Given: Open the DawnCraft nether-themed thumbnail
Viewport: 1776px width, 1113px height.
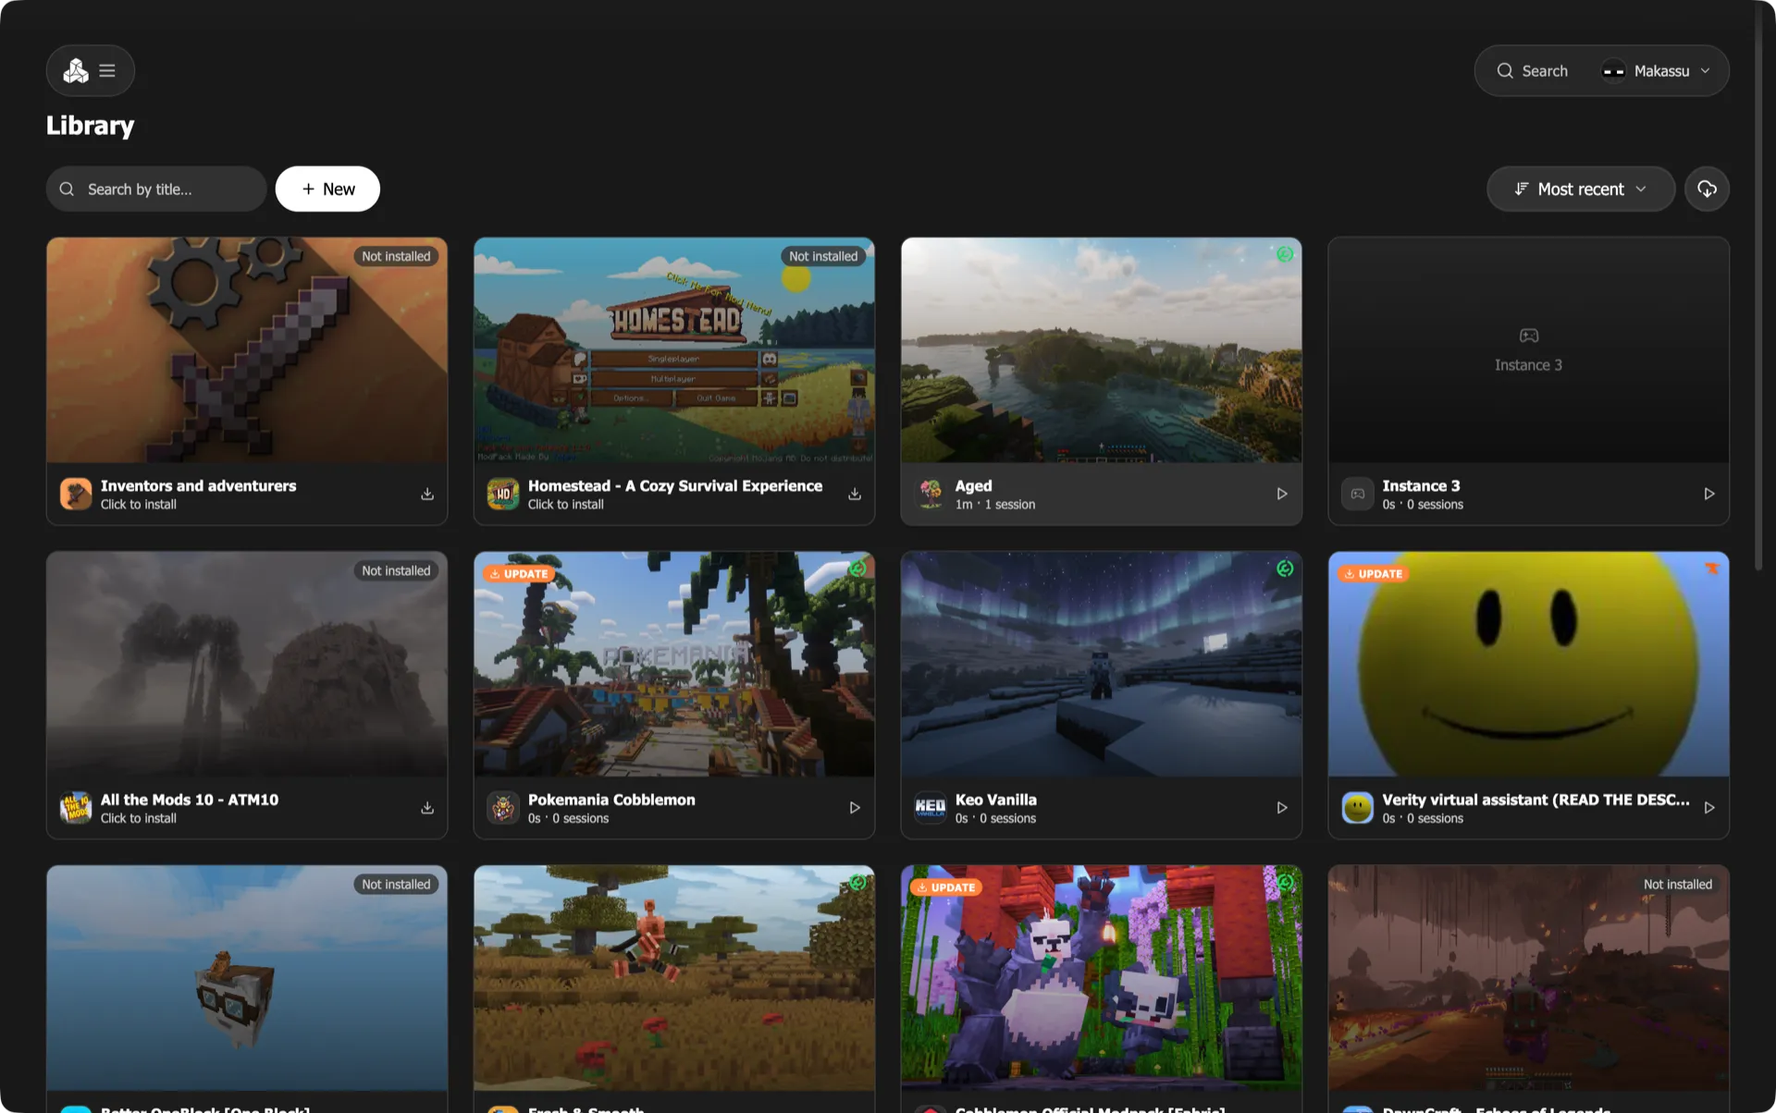Looking at the screenshot, I should click(1528, 978).
